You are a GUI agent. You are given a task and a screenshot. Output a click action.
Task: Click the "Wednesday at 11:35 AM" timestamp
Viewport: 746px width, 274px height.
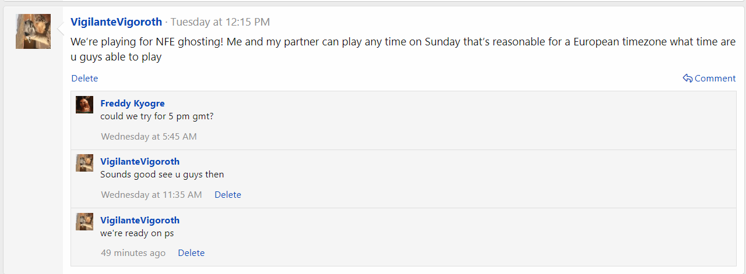coord(152,195)
